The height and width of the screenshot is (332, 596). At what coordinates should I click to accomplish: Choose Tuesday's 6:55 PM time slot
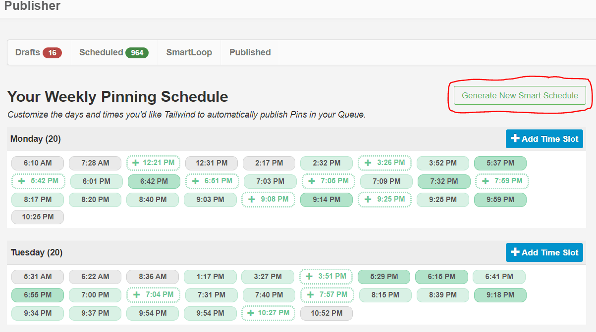coord(38,295)
